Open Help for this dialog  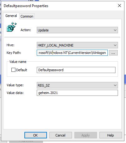(x=111, y=135)
